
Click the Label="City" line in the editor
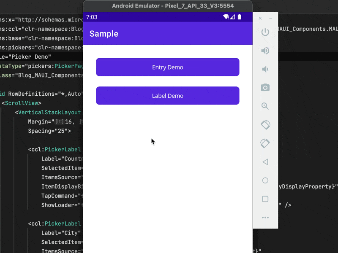[61, 233]
